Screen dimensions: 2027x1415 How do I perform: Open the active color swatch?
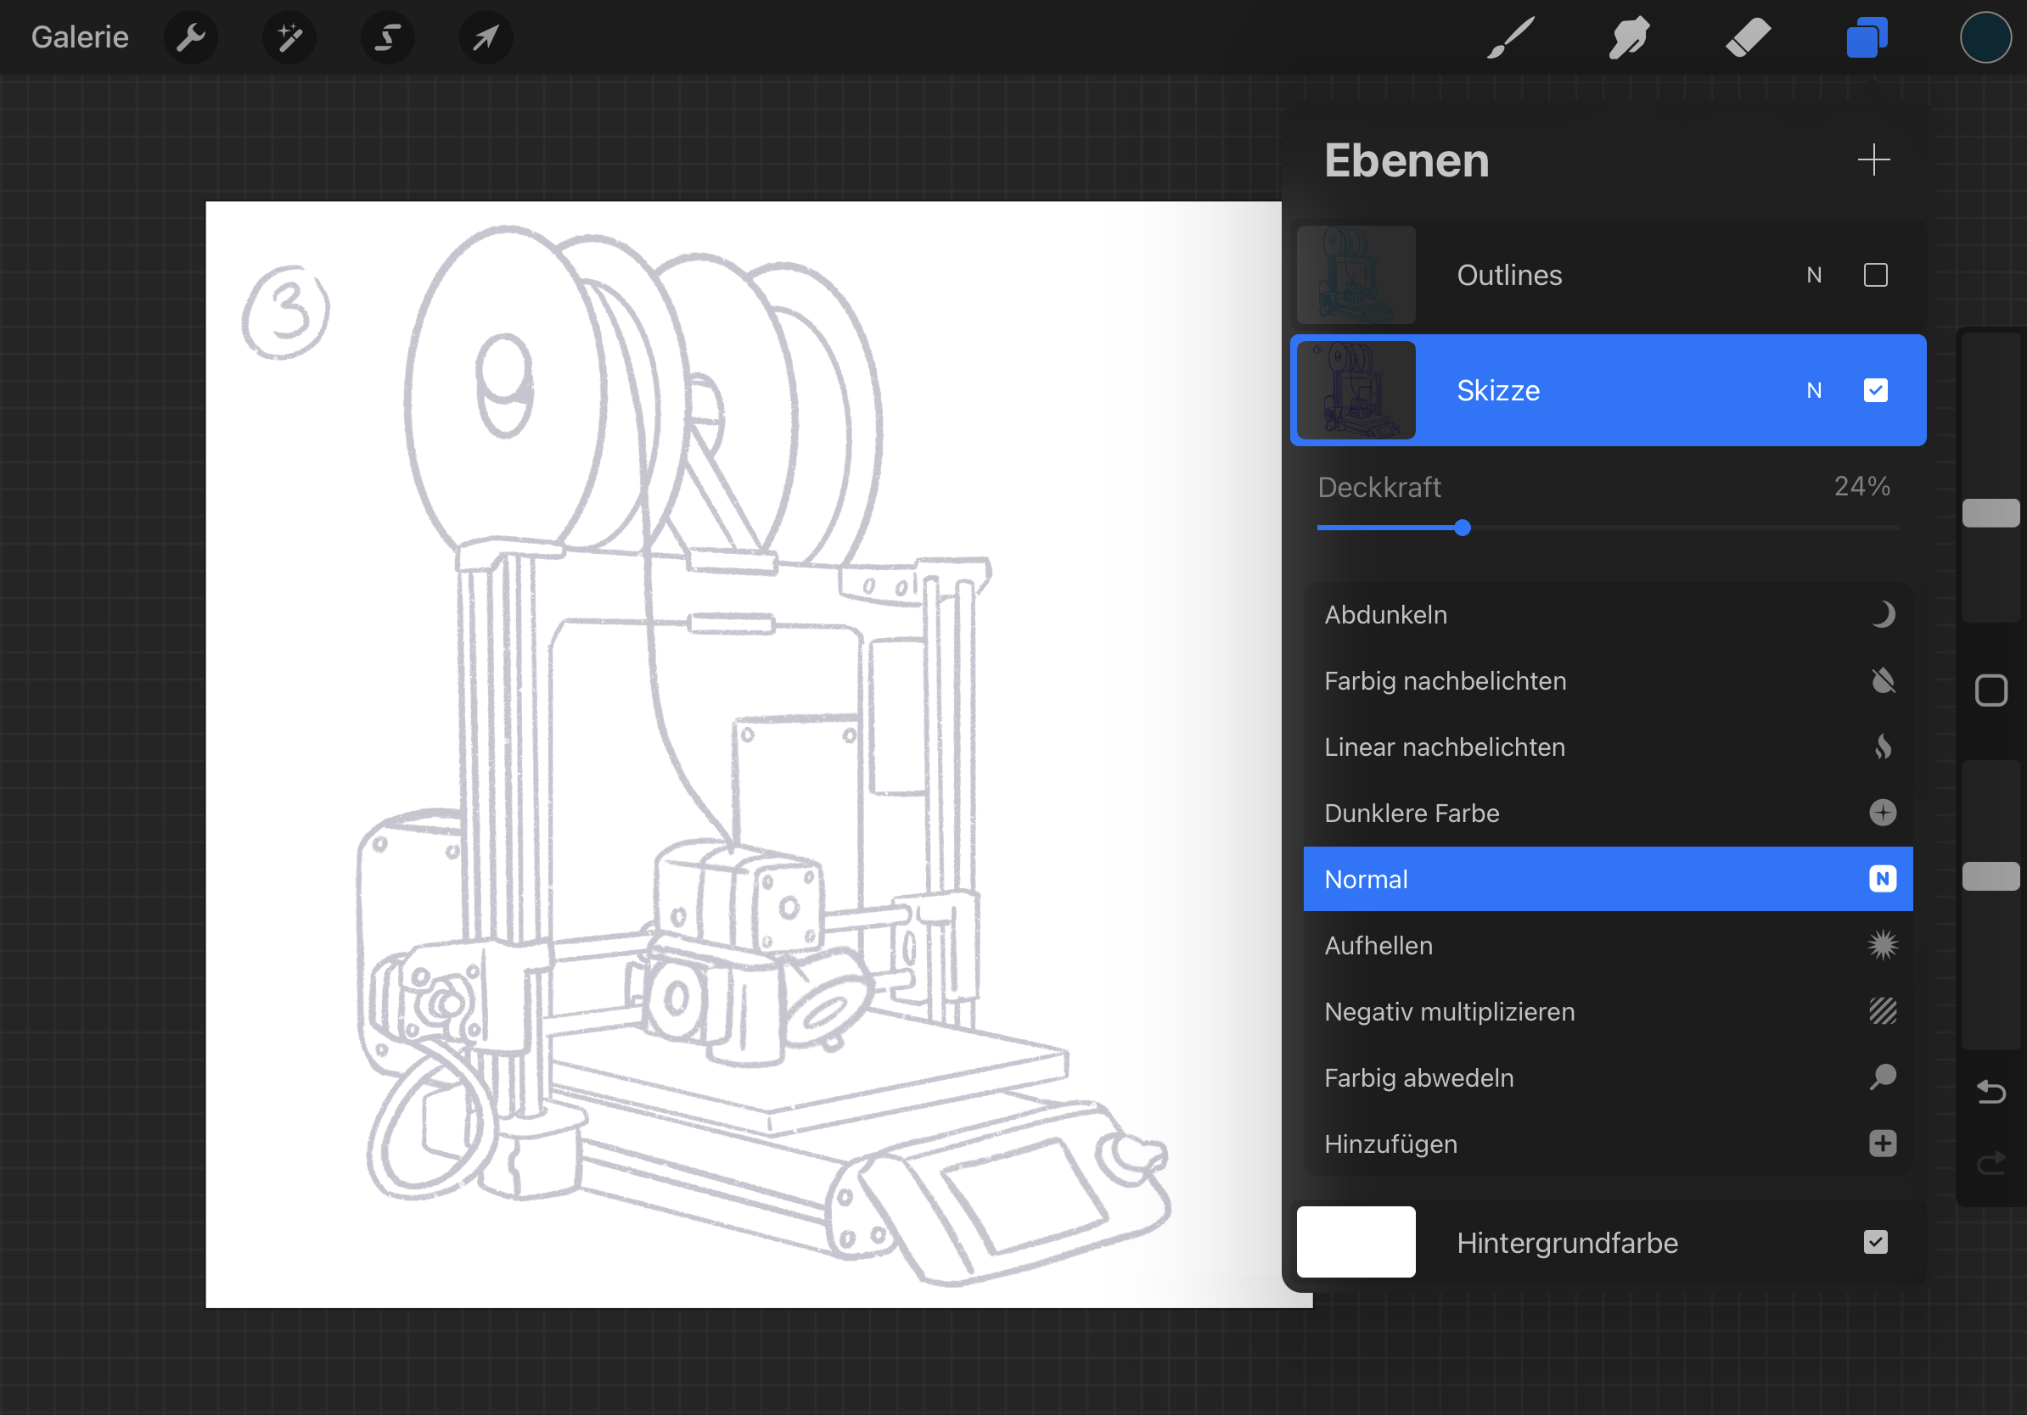pos(1985,38)
